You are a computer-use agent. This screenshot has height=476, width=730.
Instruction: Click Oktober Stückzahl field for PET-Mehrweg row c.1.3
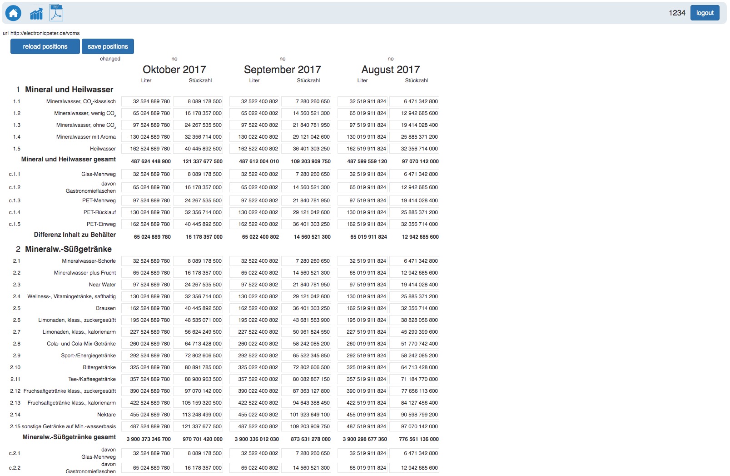point(199,200)
